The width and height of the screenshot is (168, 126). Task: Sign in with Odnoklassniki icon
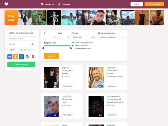(15, 57)
